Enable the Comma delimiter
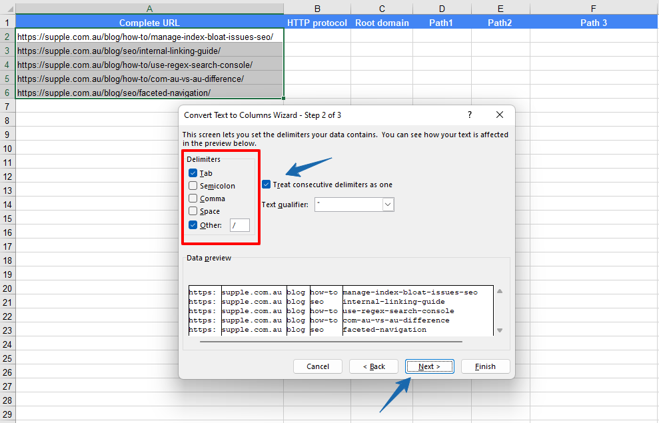The width and height of the screenshot is (659, 423). pyautogui.click(x=194, y=198)
